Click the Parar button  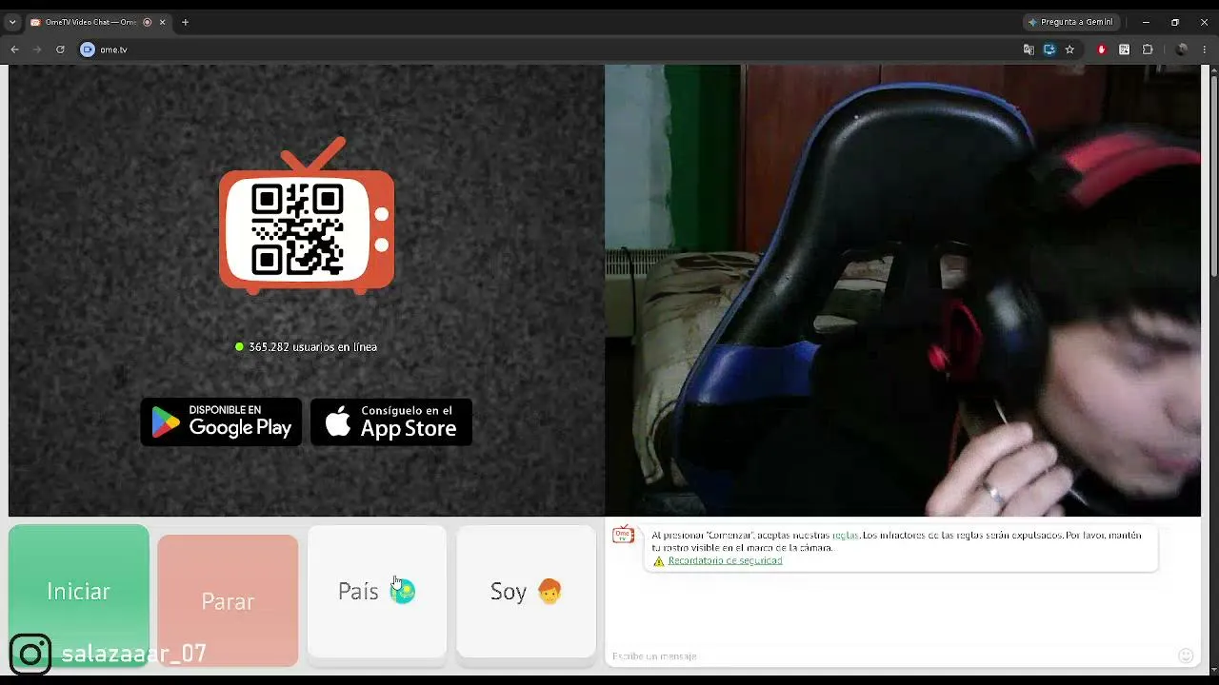pos(228,600)
